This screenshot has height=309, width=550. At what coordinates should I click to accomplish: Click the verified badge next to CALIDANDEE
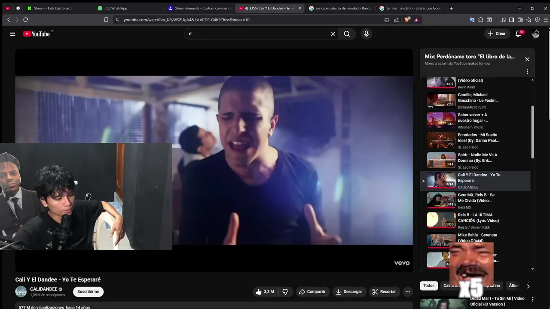[61, 289]
